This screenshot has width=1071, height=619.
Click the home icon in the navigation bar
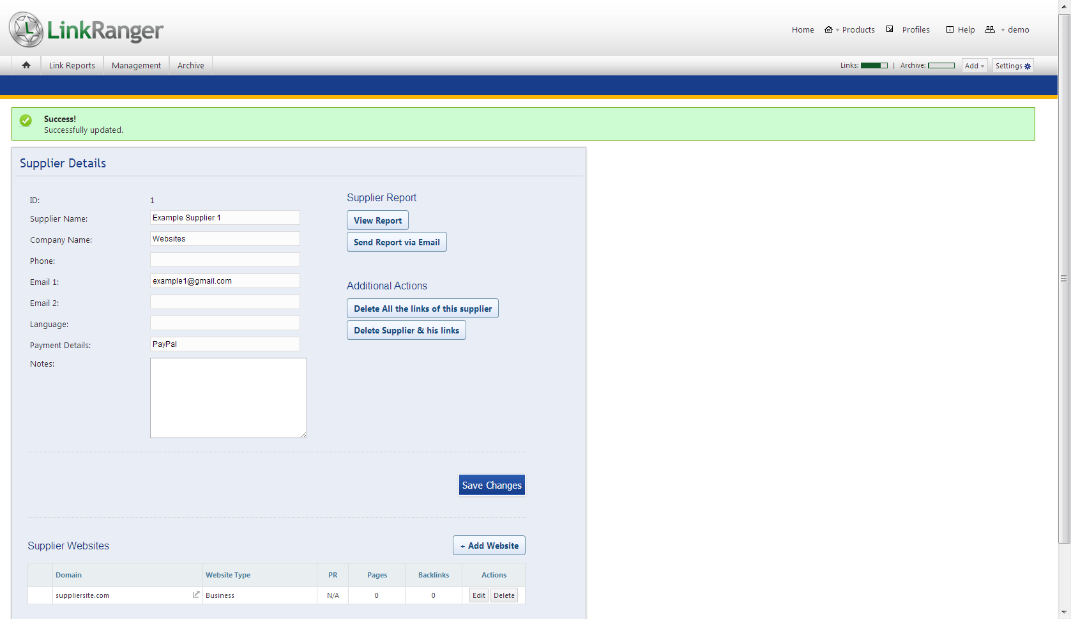click(x=26, y=65)
